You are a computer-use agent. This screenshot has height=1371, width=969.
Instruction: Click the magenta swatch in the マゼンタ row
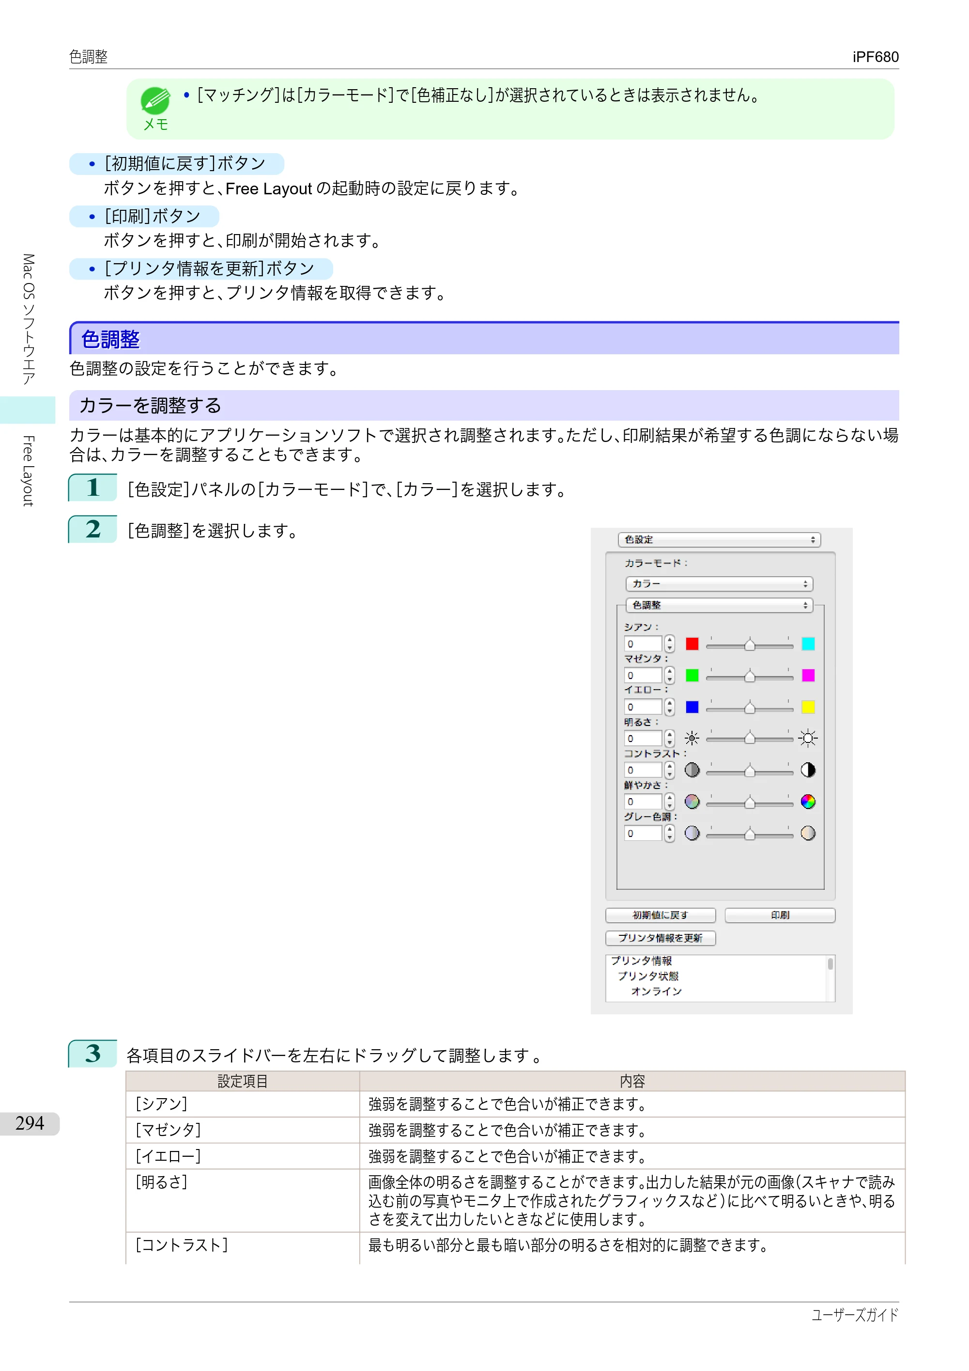[x=808, y=676]
